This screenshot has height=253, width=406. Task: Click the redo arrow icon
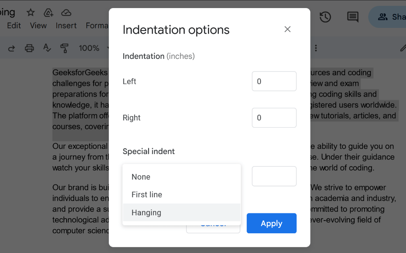coord(12,48)
